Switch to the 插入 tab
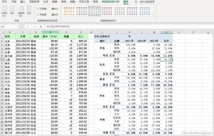Image resolution: width=214 pixels, height=136 pixels. pos(23,2)
